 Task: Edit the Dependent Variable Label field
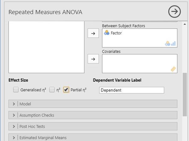pyautogui.click(x=132, y=90)
